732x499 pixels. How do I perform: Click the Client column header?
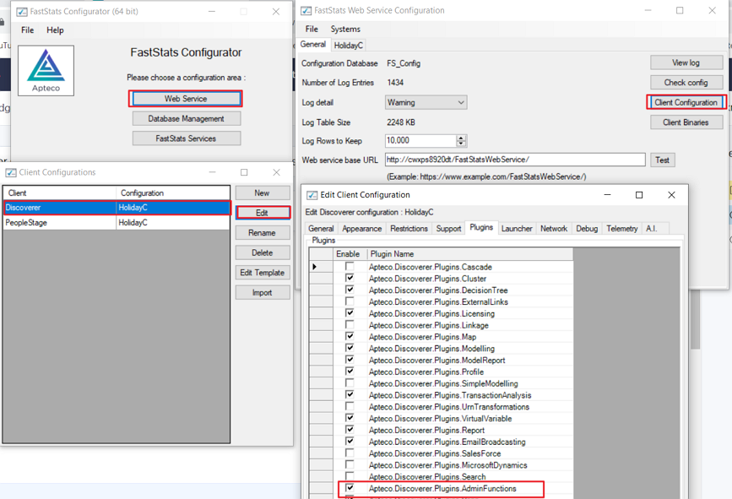point(60,193)
